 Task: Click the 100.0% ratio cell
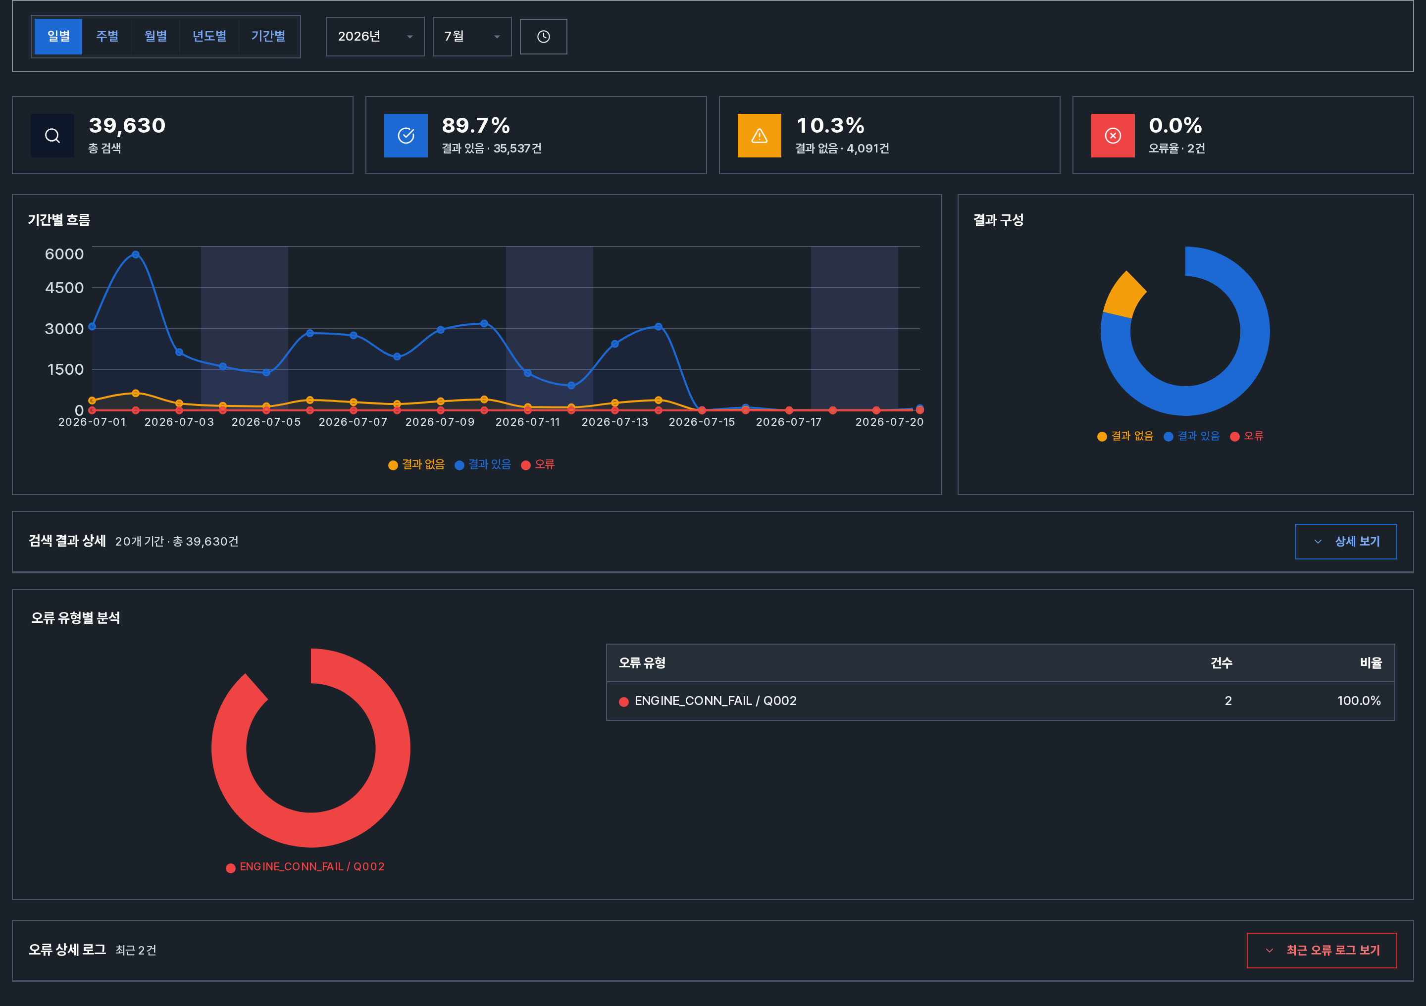1359,701
